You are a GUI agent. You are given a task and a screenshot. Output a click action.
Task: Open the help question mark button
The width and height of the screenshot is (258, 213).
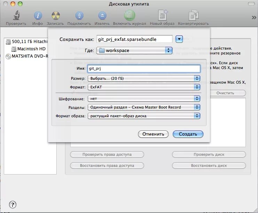(x=13, y=204)
